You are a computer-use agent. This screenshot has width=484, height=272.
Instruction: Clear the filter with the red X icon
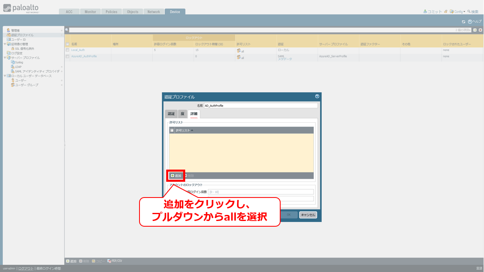click(x=480, y=30)
